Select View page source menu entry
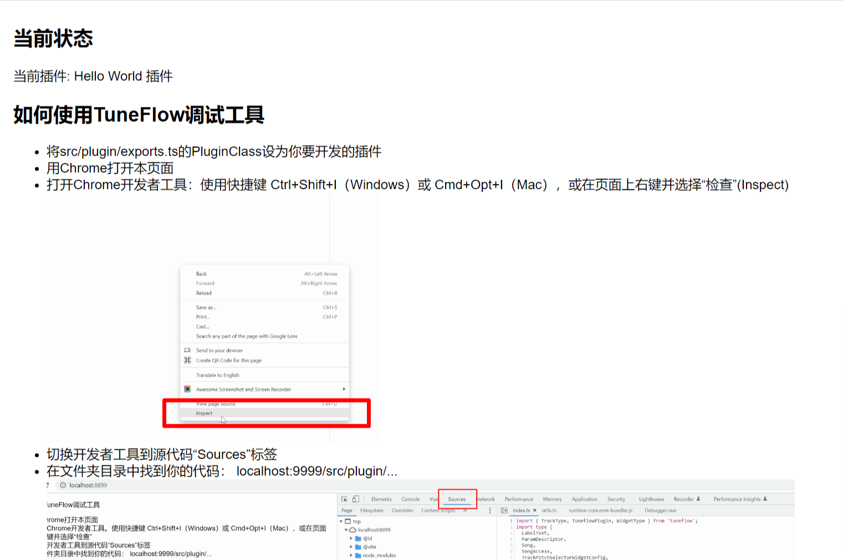 [264, 404]
